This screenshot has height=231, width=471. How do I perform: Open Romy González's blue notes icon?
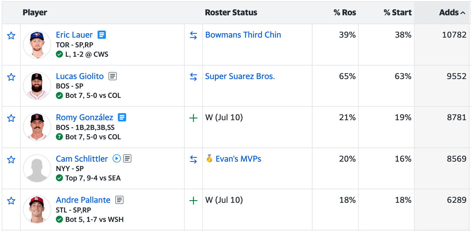pyautogui.click(x=122, y=117)
